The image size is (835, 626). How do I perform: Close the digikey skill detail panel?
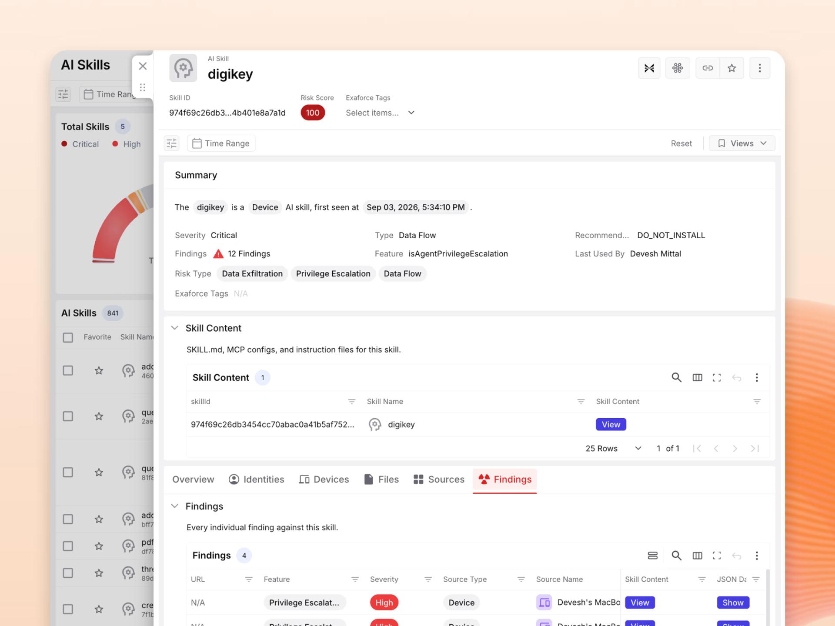tap(143, 66)
